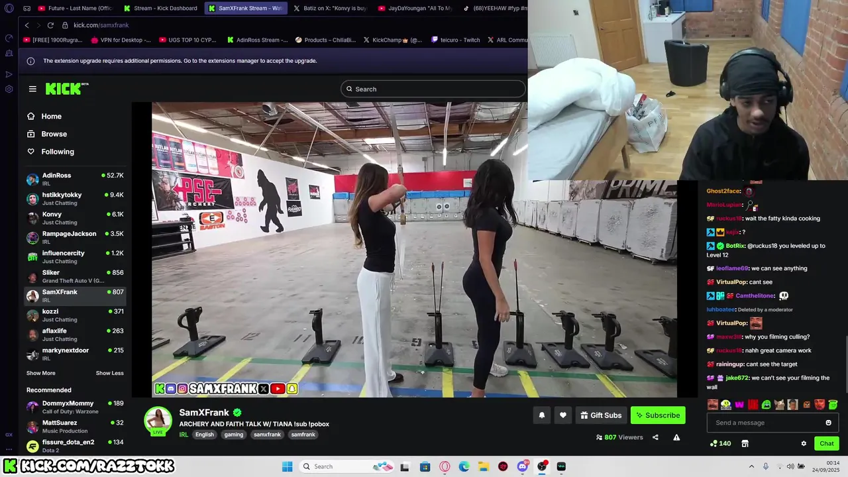Show hidden system tray icons
Image resolution: width=848 pixels, height=477 pixels.
pyautogui.click(x=751, y=466)
